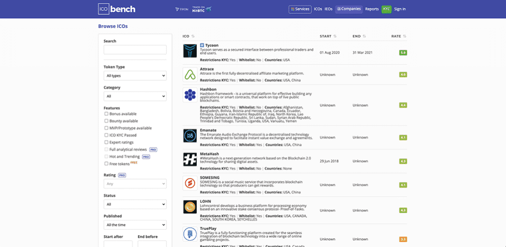
Task: Click the PRO badge next to Rating
Action: 122,175
